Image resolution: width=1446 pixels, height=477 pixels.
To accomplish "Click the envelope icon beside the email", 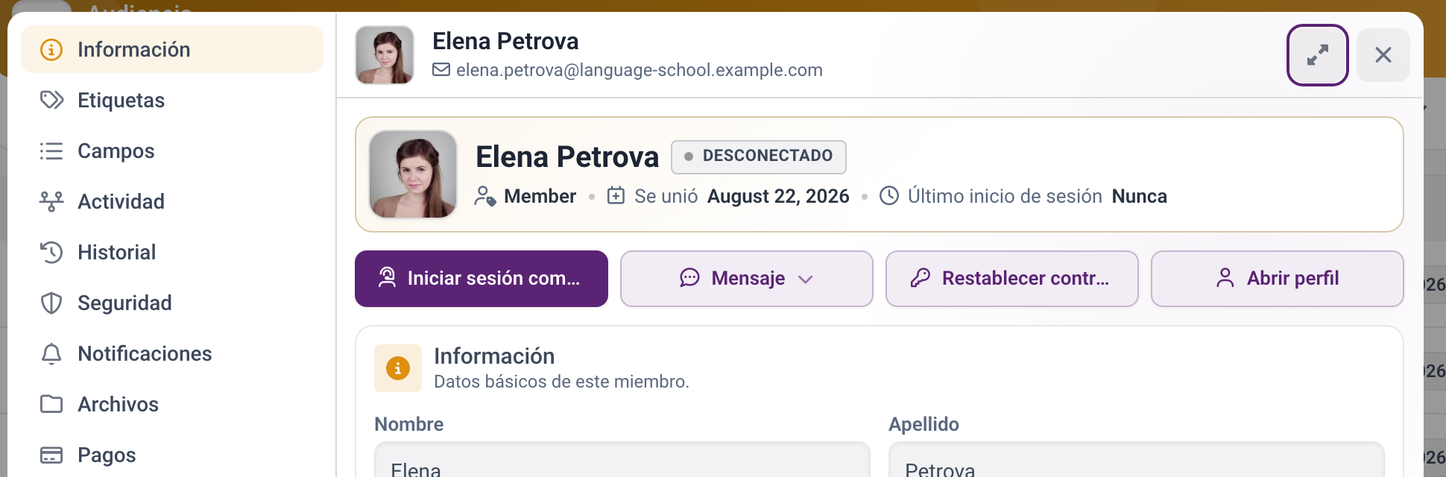I will coord(441,69).
